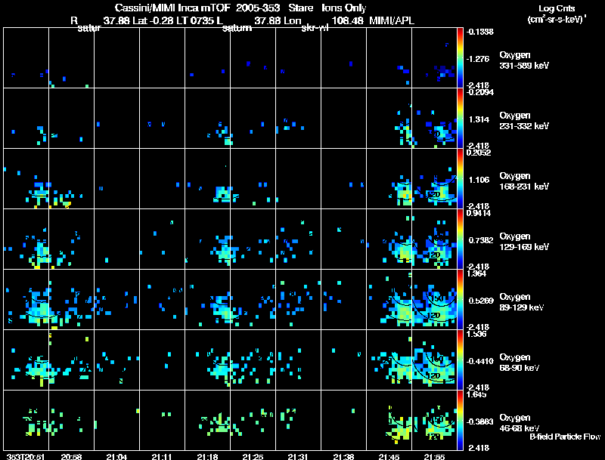
Task: Click the Oxygen 89-129 keV color bar
Action: (460, 300)
